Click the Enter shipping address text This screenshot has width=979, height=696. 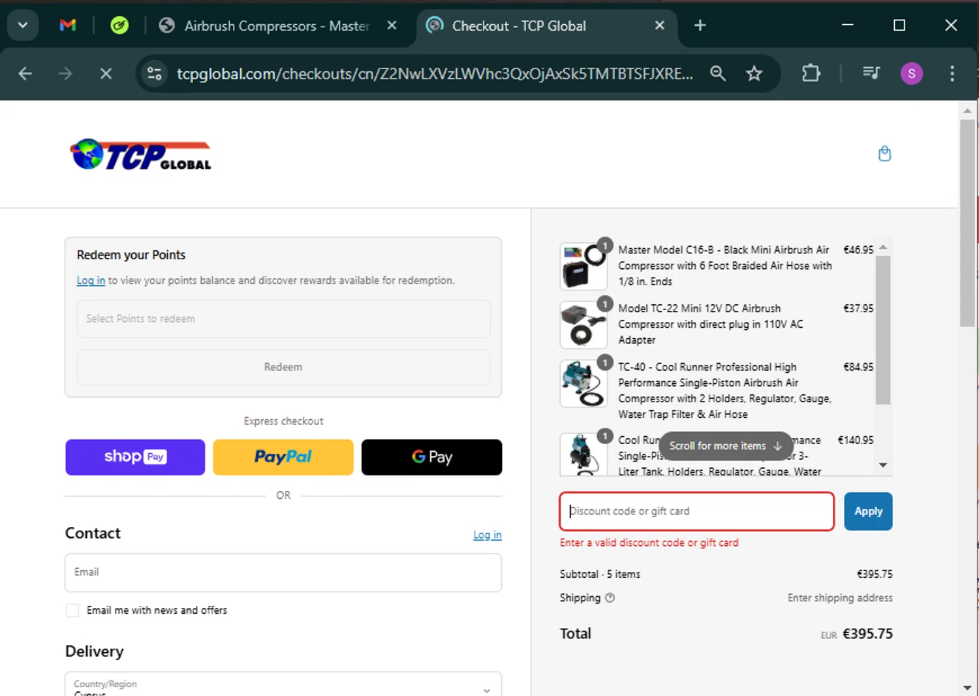840,597
